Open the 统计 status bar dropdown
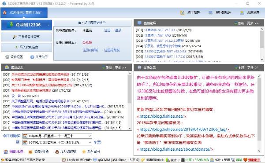The width and height of the screenshot is (265, 163). pyautogui.click(x=172, y=160)
